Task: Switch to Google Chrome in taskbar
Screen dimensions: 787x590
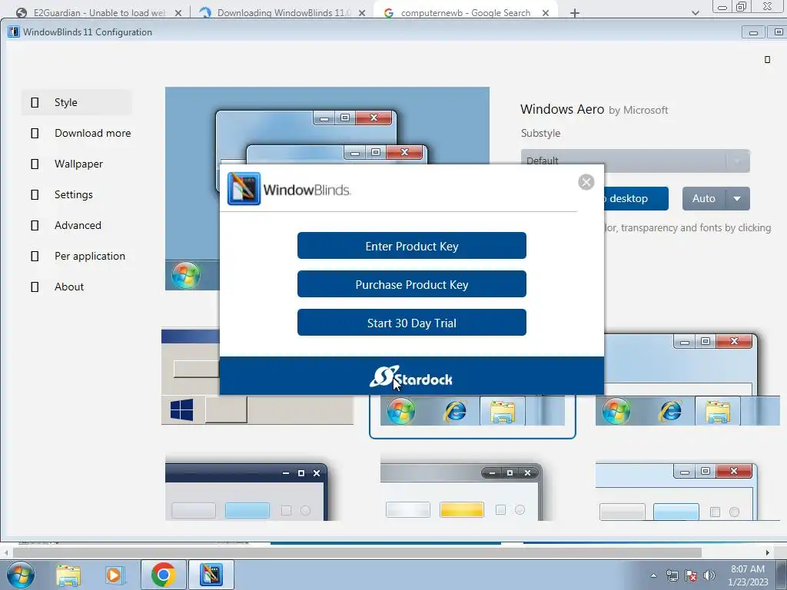Action: coord(164,575)
